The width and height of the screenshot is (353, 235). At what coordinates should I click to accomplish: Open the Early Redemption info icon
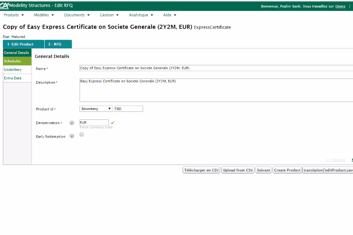click(72, 136)
